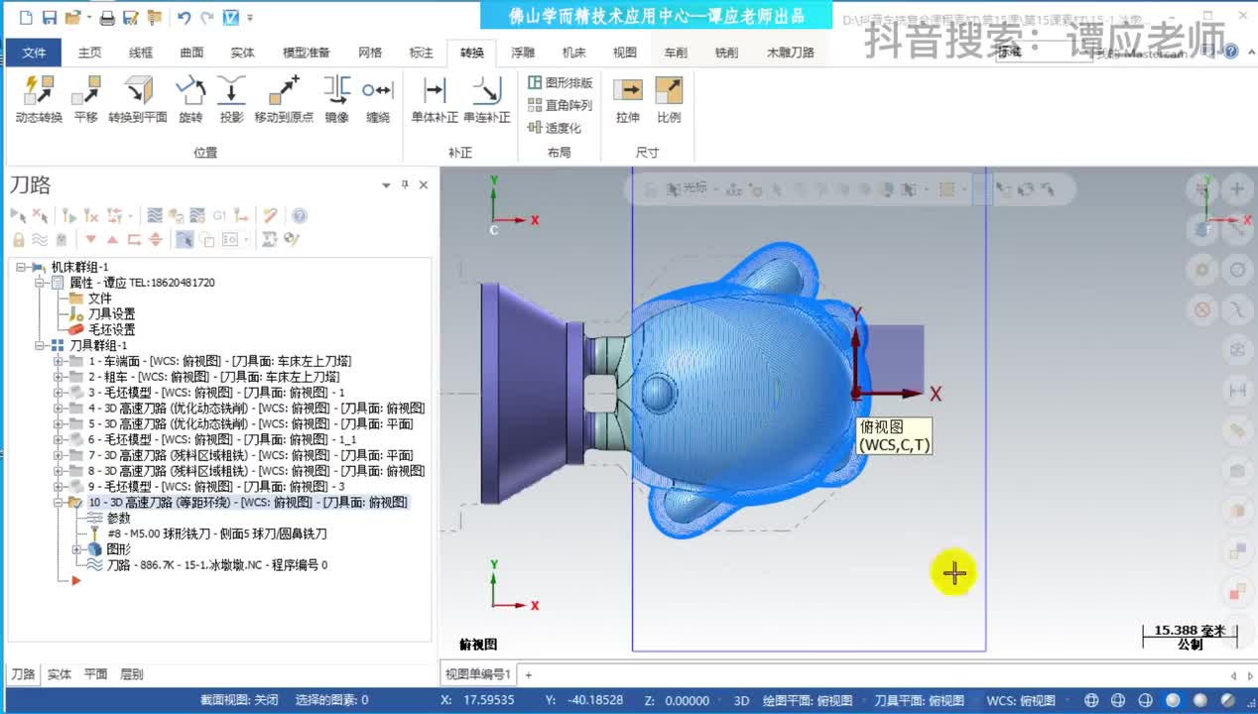Switch to the Home (主页) tab
This screenshot has height=714, width=1258.
(x=89, y=53)
